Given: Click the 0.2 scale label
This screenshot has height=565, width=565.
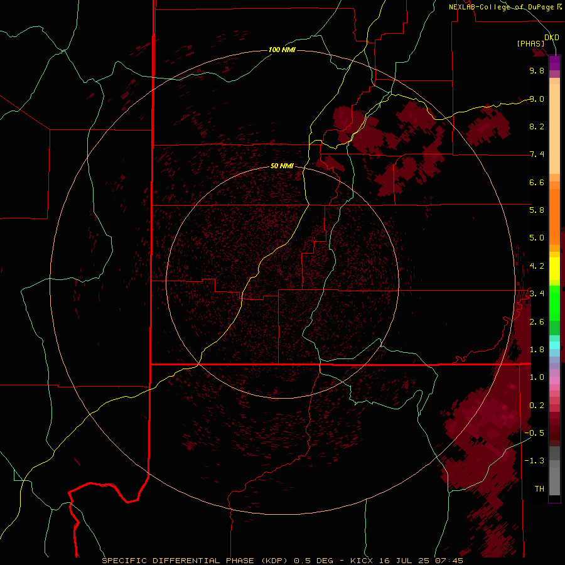Looking at the screenshot, I should click(x=537, y=406).
